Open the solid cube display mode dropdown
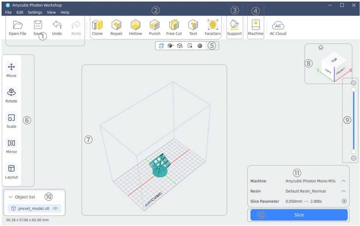 tap(170, 46)
